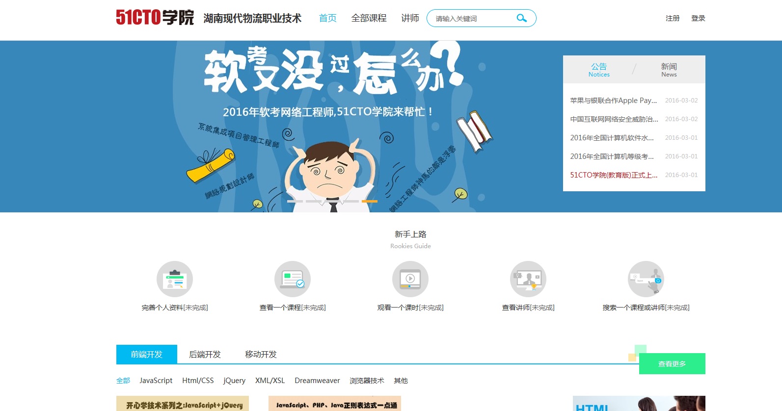Select the orange active carousel indicator
Screen dimensions: 782x411
[x=370, y=201]
